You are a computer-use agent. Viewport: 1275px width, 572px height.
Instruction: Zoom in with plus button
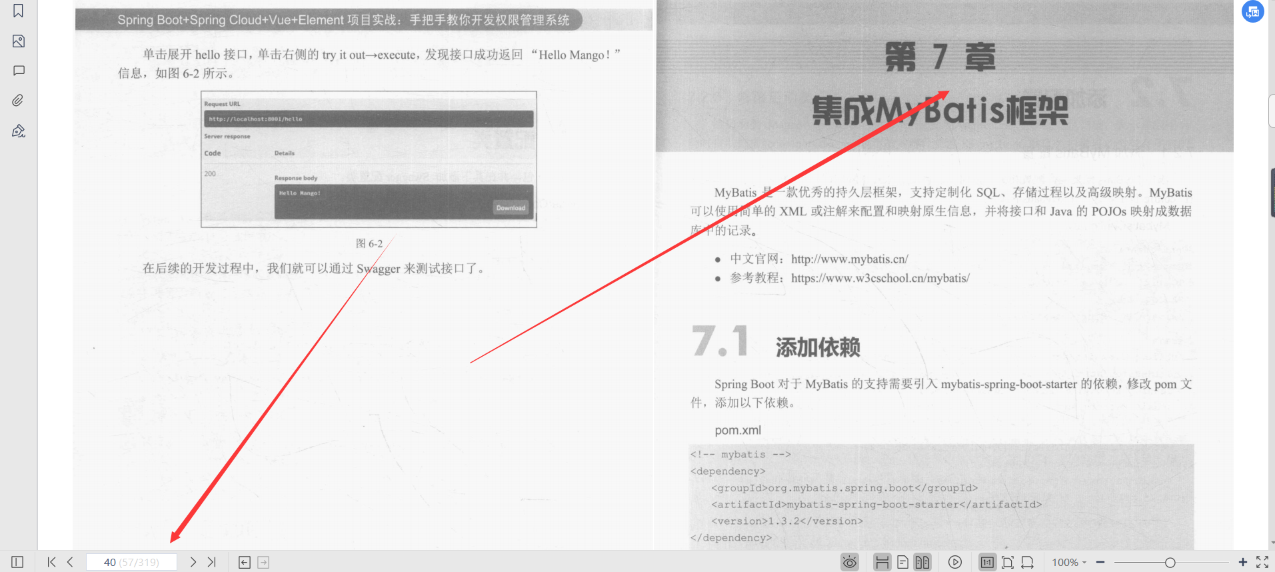pyautogui.click(x=1243, y=562)
